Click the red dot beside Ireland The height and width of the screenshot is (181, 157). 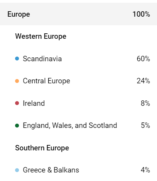coord(17,103)
